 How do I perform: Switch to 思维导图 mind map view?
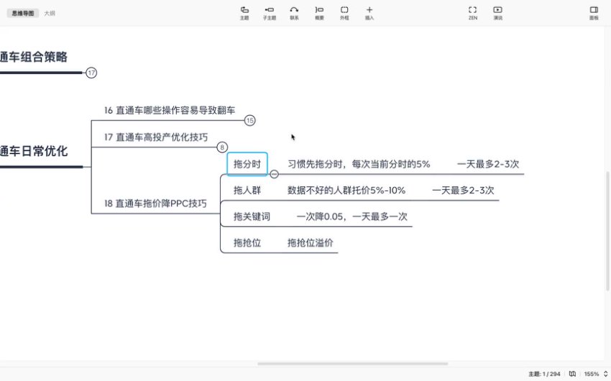click(x=22, y=13)
